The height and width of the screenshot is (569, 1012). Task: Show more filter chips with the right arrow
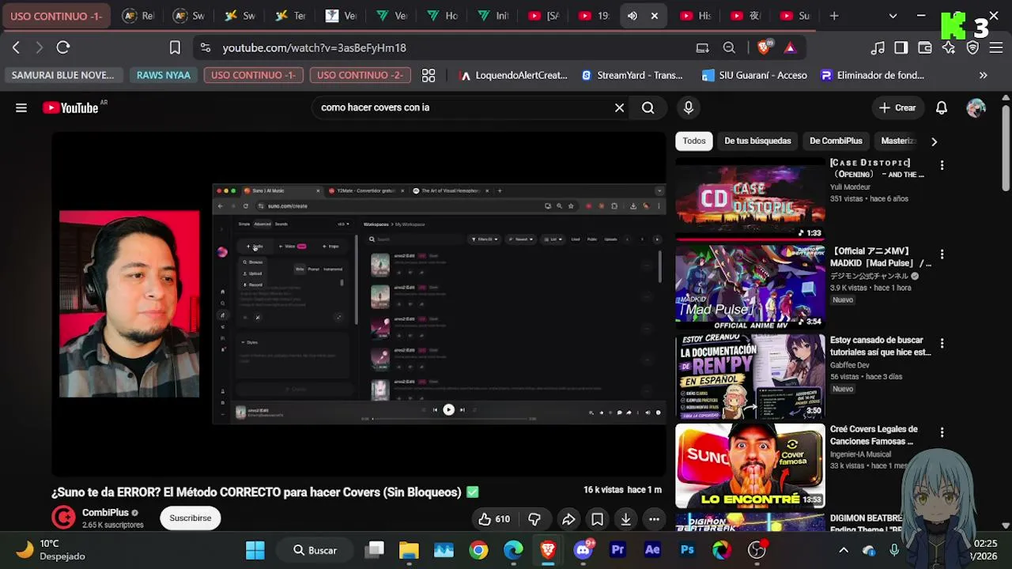coord(934,141)
